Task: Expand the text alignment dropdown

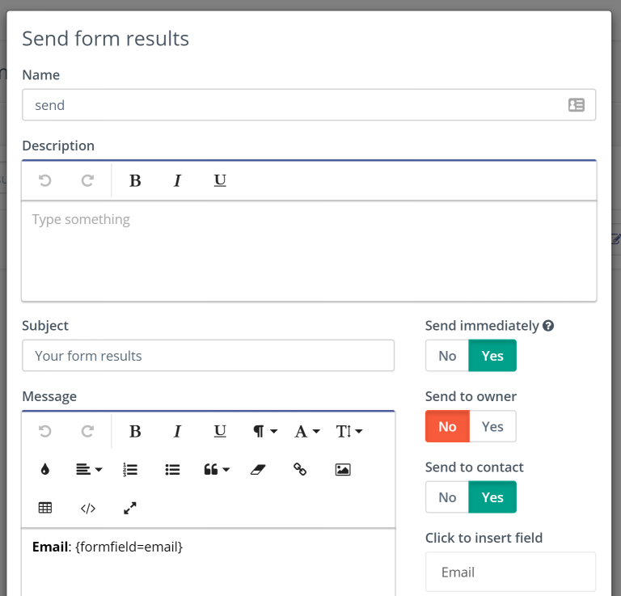Action: point(89,469)
